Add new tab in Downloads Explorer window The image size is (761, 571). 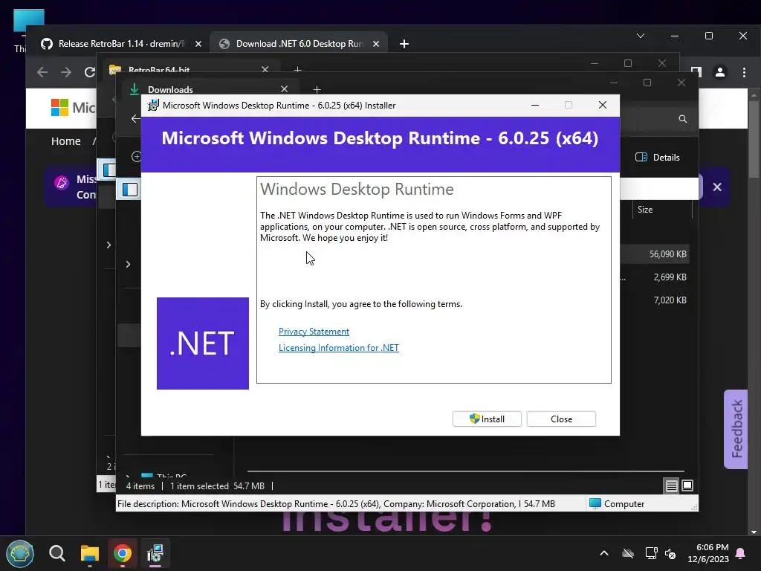(x=317, y=89)
